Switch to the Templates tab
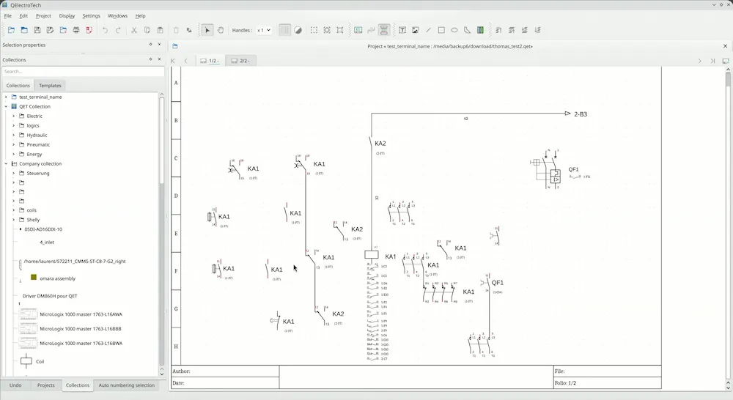The image size is (733, 400). (50, 86)
